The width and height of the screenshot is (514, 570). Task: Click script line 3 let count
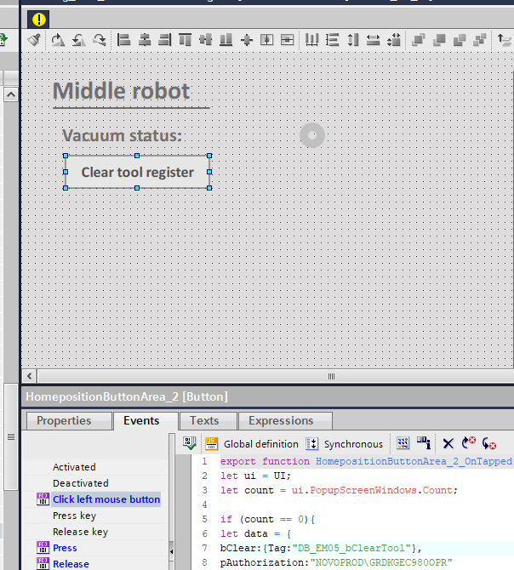tap(339, 490)
